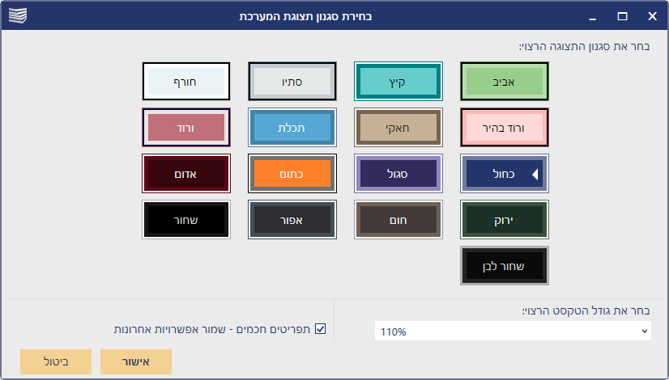Open the 110% text size dropdown
This screenshot has height=380, width=669.
point(513,331)
